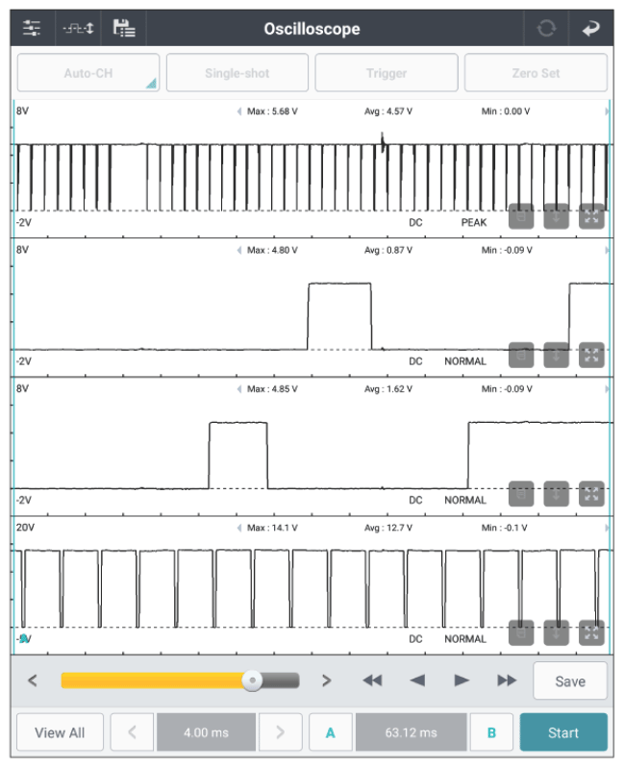
Task: Tap channel 1 move-down arrow icon
Action: click(x=557, y=216)
